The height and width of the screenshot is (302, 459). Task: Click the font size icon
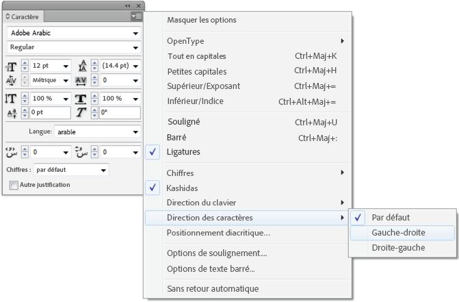11,67
